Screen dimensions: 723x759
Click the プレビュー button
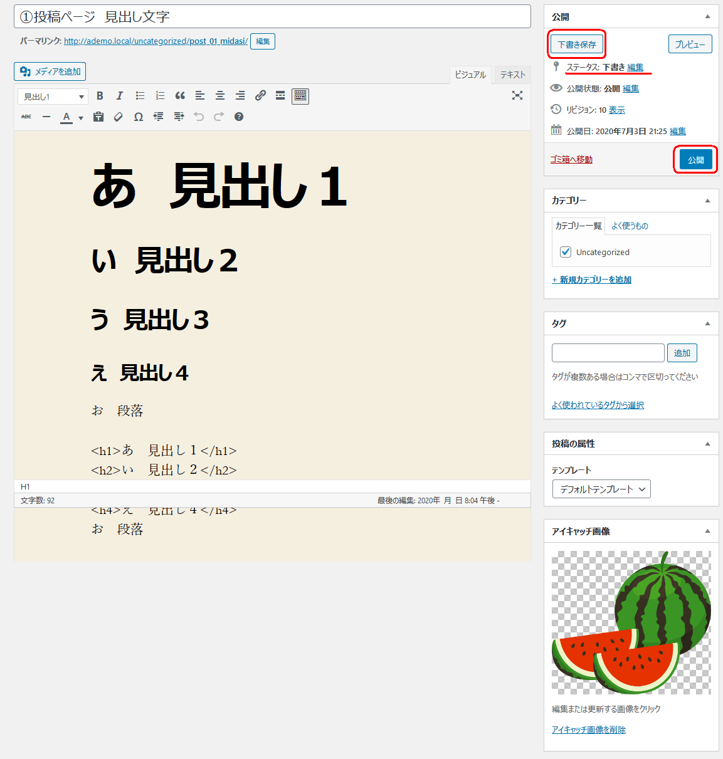pos(690,44)
